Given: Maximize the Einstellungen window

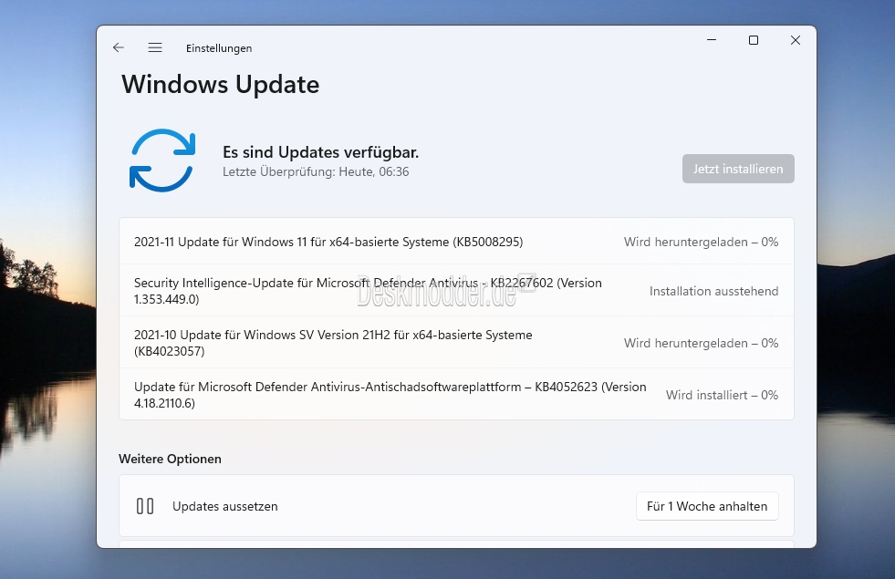Looking at the screenshot, I should coord(754,40).
